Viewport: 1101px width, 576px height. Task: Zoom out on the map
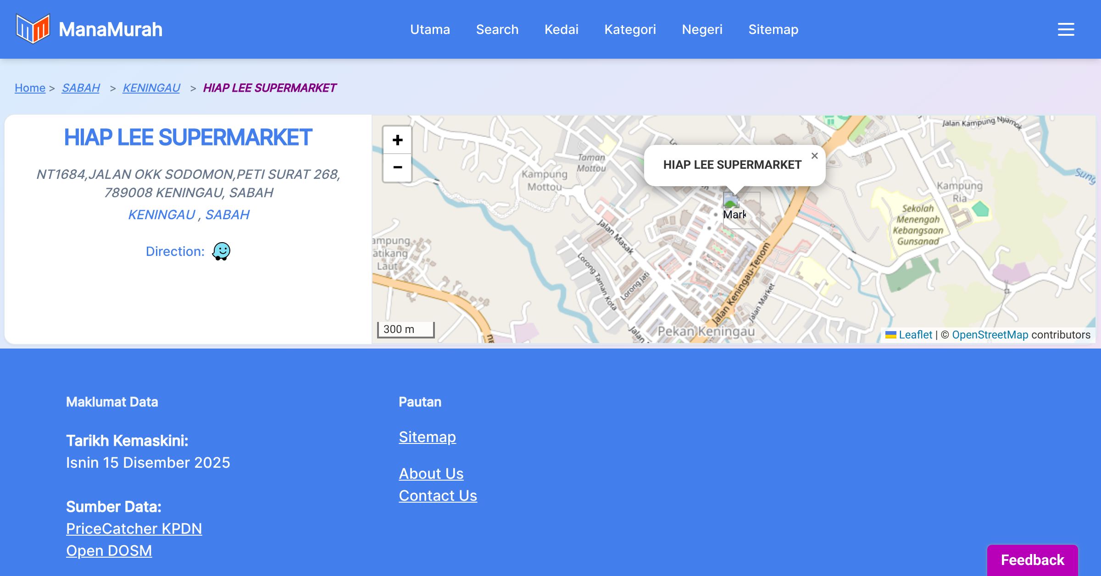pyautogui.click(x=397, y=167)
